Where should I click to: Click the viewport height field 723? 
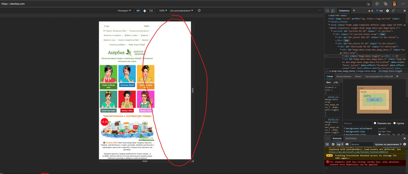[151, 10]
